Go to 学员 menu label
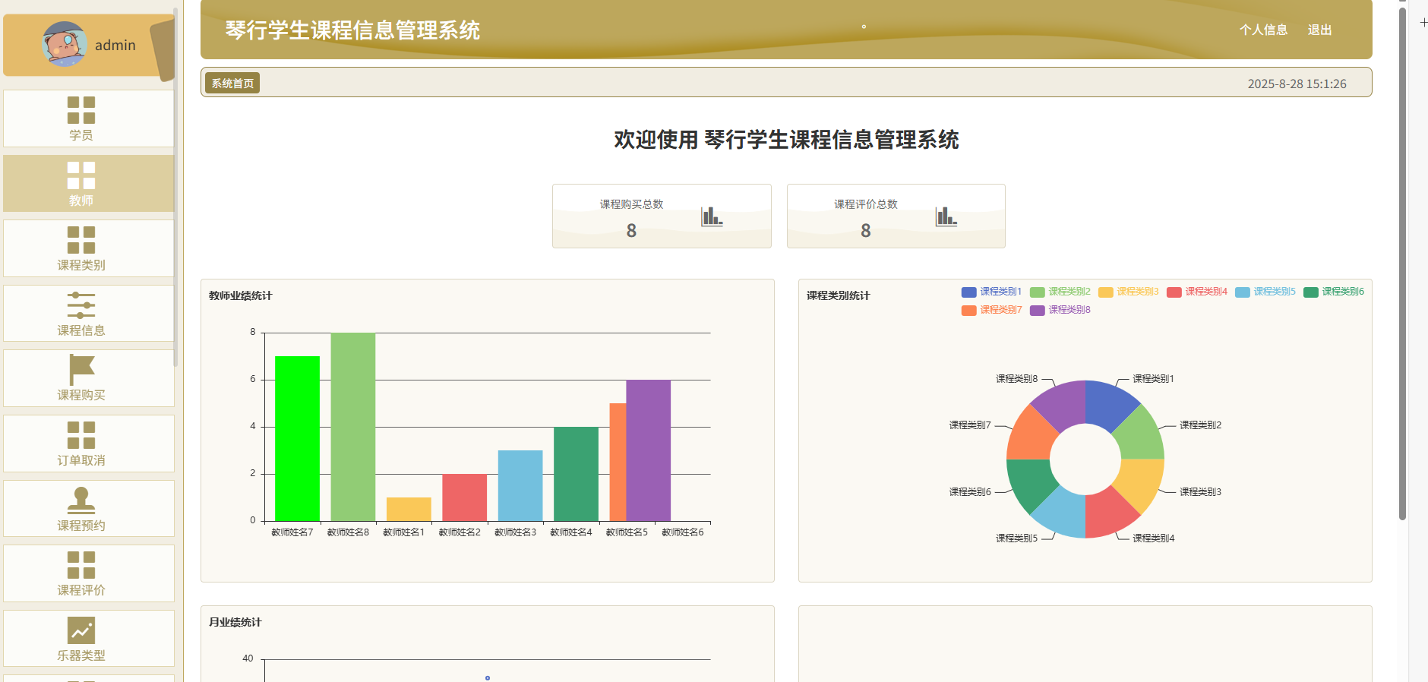This screenshot has height=682, width=1428. click(x=81, y=135)
